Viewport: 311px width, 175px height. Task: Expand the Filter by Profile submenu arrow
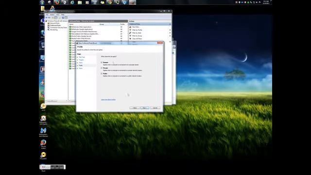pos(170,30)
